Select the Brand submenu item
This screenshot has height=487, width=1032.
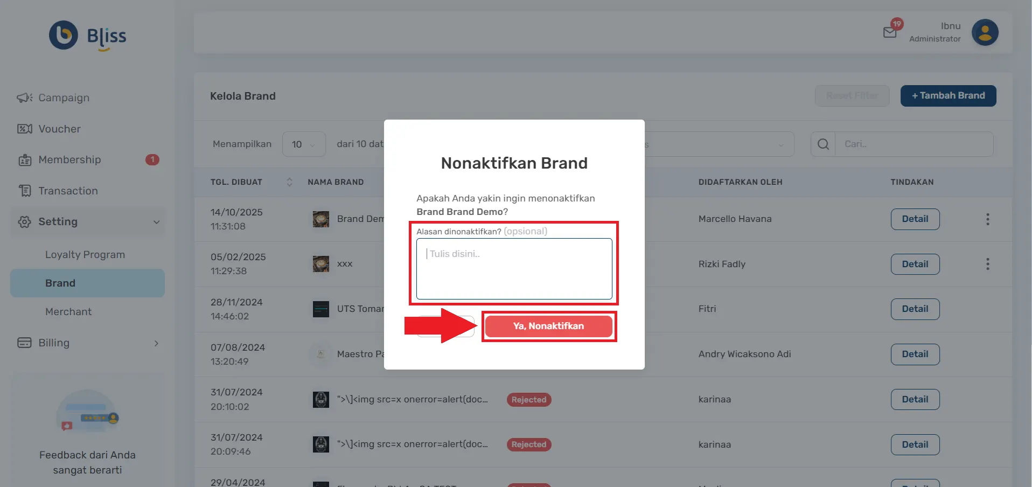60,283
